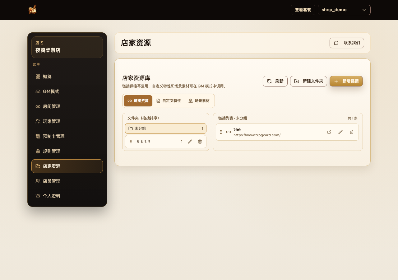Open 预制卡管理 menu item
The width and height of the screenshot is (398, 280).
point(67,136)
